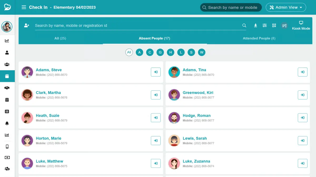
Task: Open the dashboard line chart sidebar icon
Action: point(7,41)
